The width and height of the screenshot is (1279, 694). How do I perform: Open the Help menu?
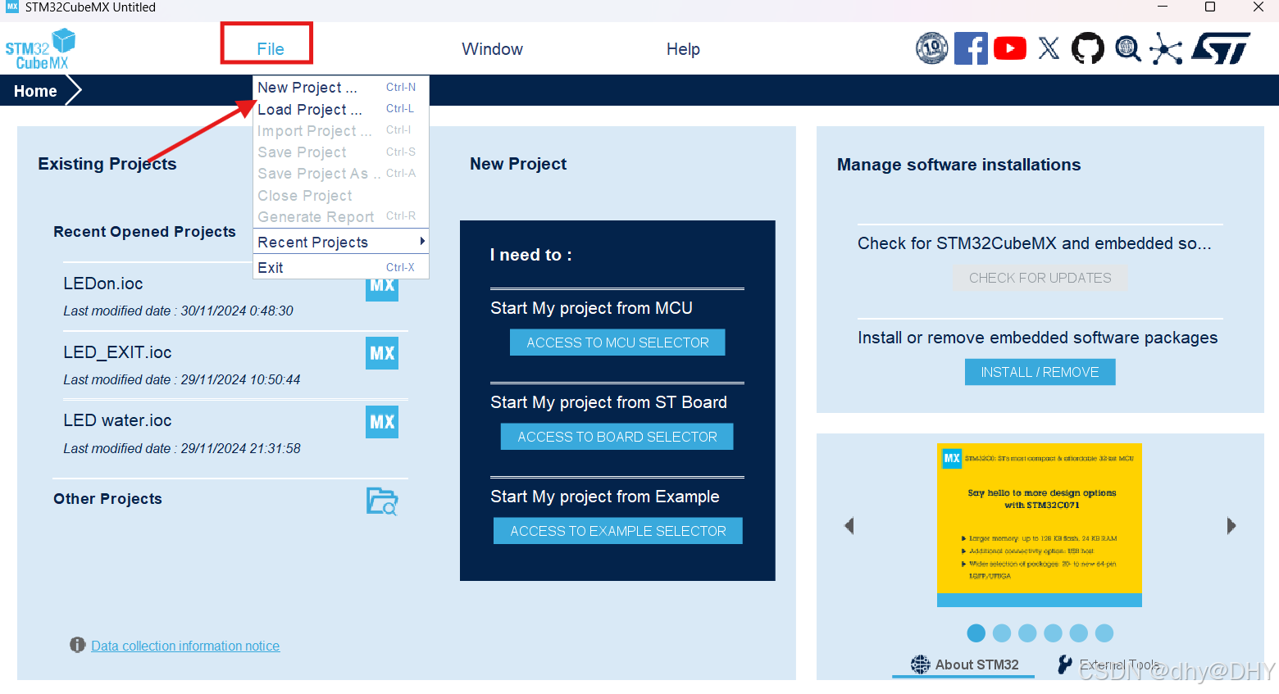point(683,49)
